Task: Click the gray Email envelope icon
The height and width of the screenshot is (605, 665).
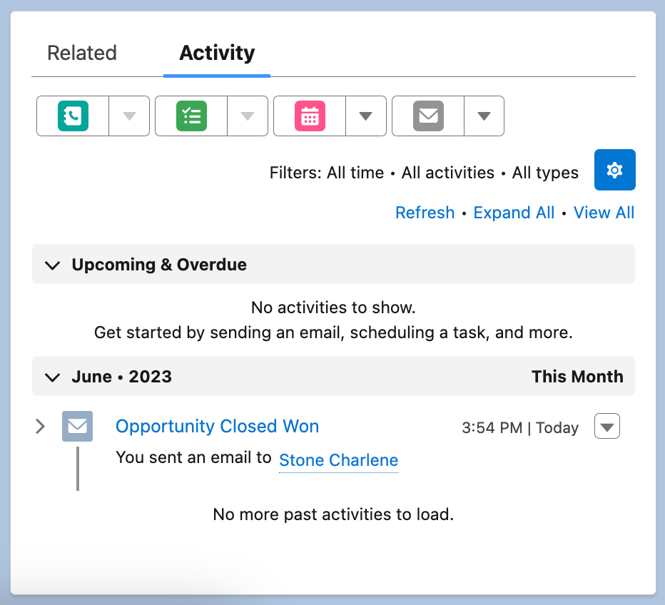Action: 429,116
